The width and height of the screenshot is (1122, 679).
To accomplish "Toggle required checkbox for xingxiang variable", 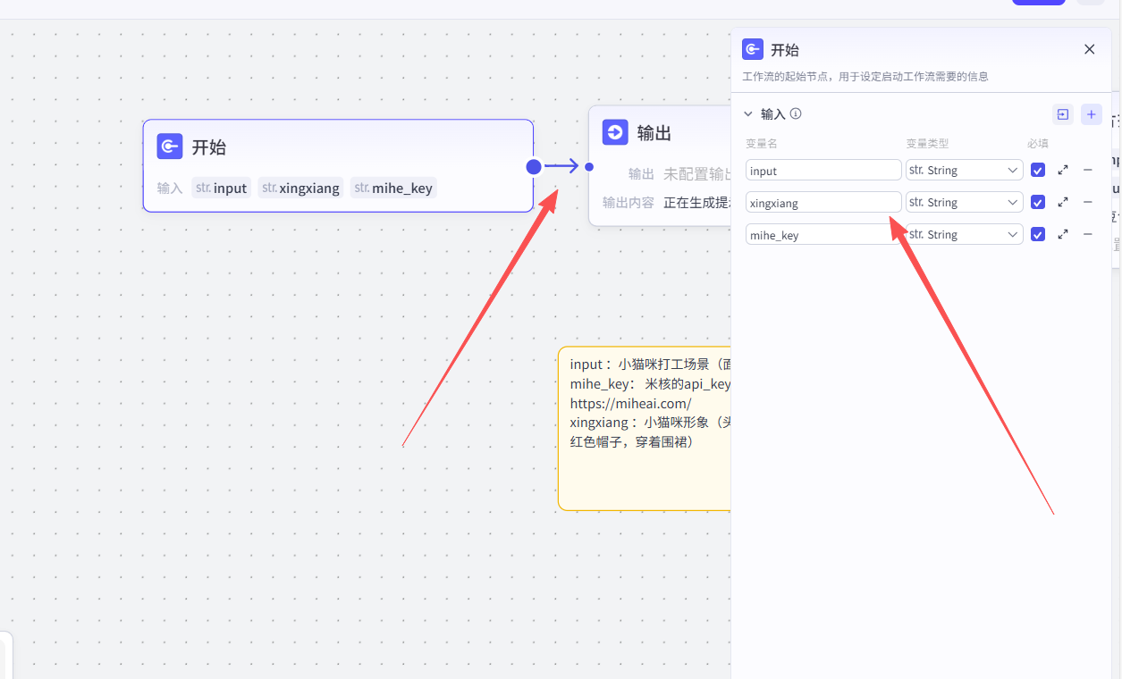I will point(1037,202).
